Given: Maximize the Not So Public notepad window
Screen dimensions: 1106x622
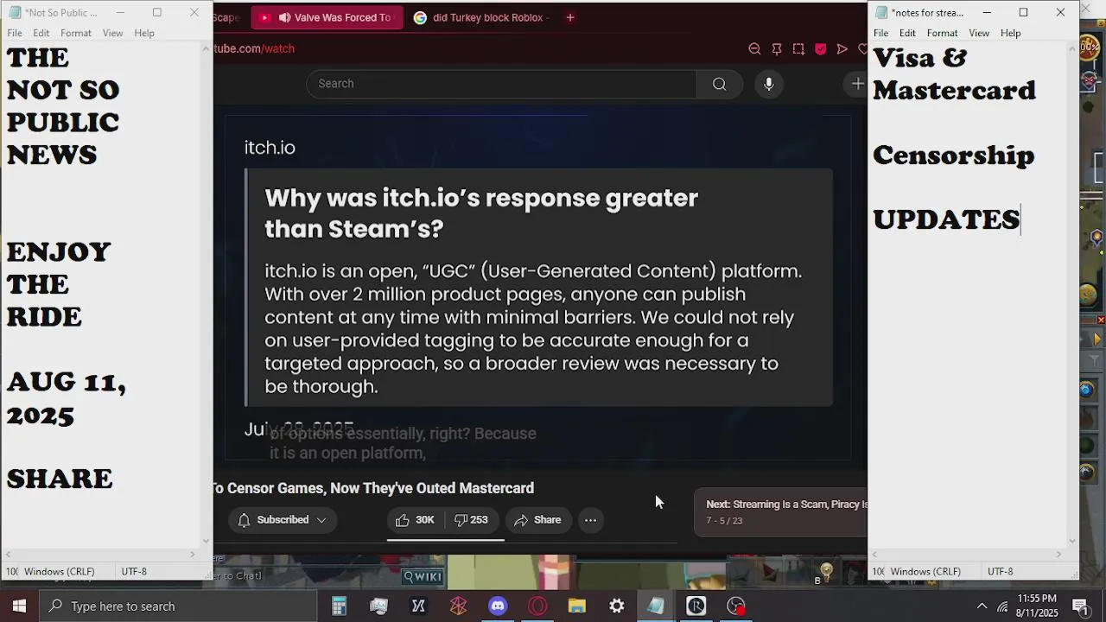Looking at the screenshot, I should (x=157, y=12).
